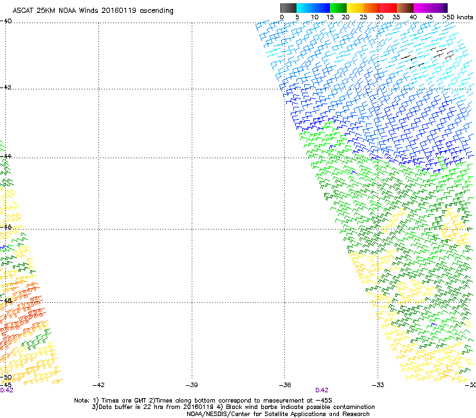Screen dimensions: 476x418
Task: Select the cyan-to-blue 5-15 knots color gradient
Action: pyautogui.click(x=313, y=8)
